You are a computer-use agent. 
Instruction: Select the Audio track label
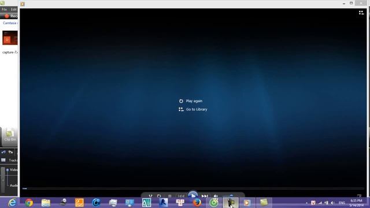coord(13,185)
